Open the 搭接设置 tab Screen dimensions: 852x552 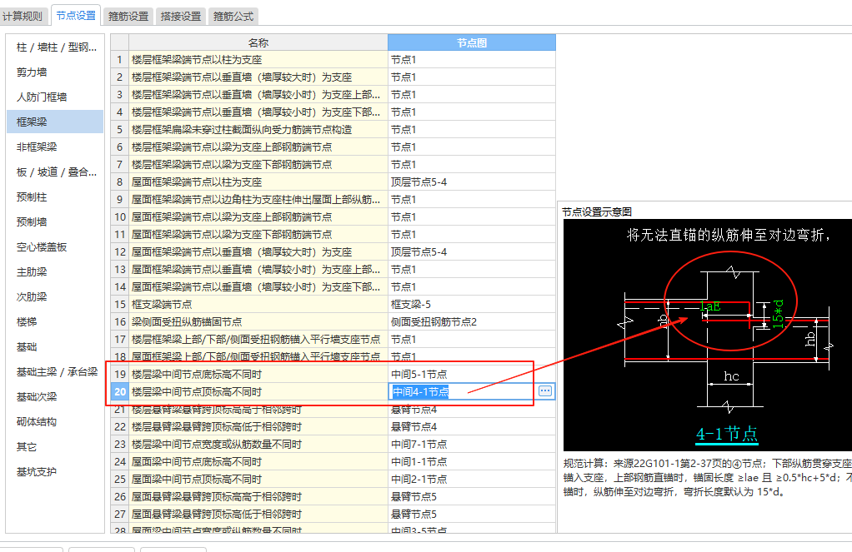coord(181,17)
